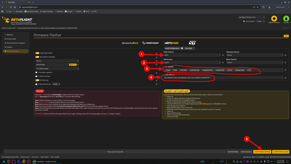Click the green Connect USB icon
Image resolution: width=291 pixels, height=164 pixels.
tap(286, 19)
